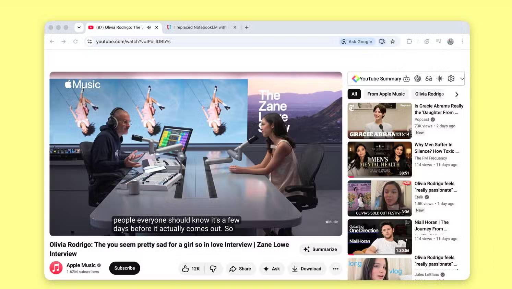Subscribe to Apple Music channel
This screenshot has height=289, width=512.
[x=124, y=268]
